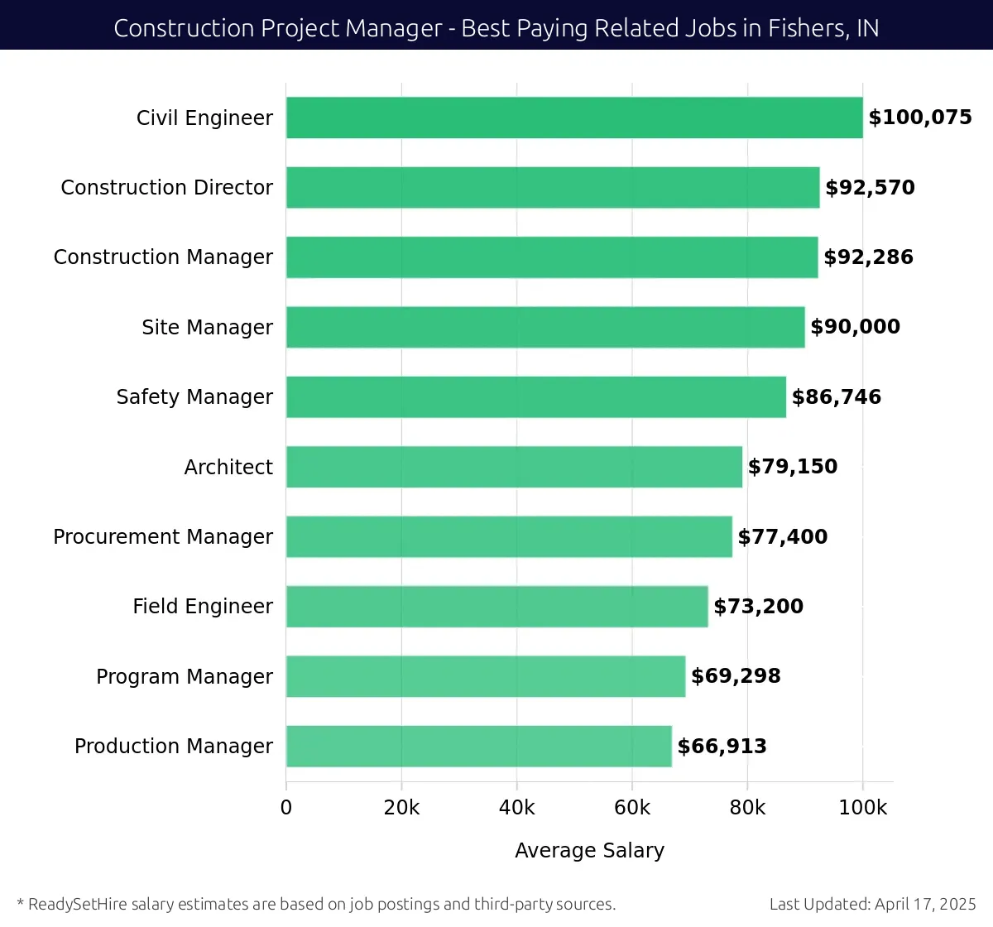The height and width of the screenshot is (927, 993).
Task: Click the Production Manager bar
Action: point(476,746)
